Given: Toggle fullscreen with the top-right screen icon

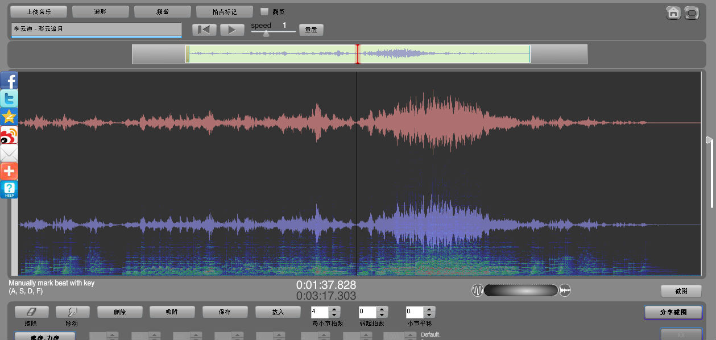Looking at the screenshot, I should [x=692, y=13].
